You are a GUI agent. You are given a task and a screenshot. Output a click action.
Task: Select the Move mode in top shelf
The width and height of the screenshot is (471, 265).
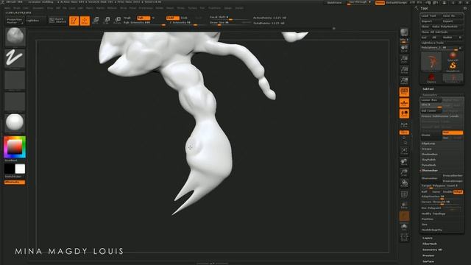pos(96,21)
